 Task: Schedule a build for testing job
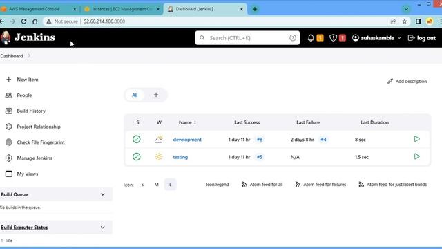pos(417,156)
